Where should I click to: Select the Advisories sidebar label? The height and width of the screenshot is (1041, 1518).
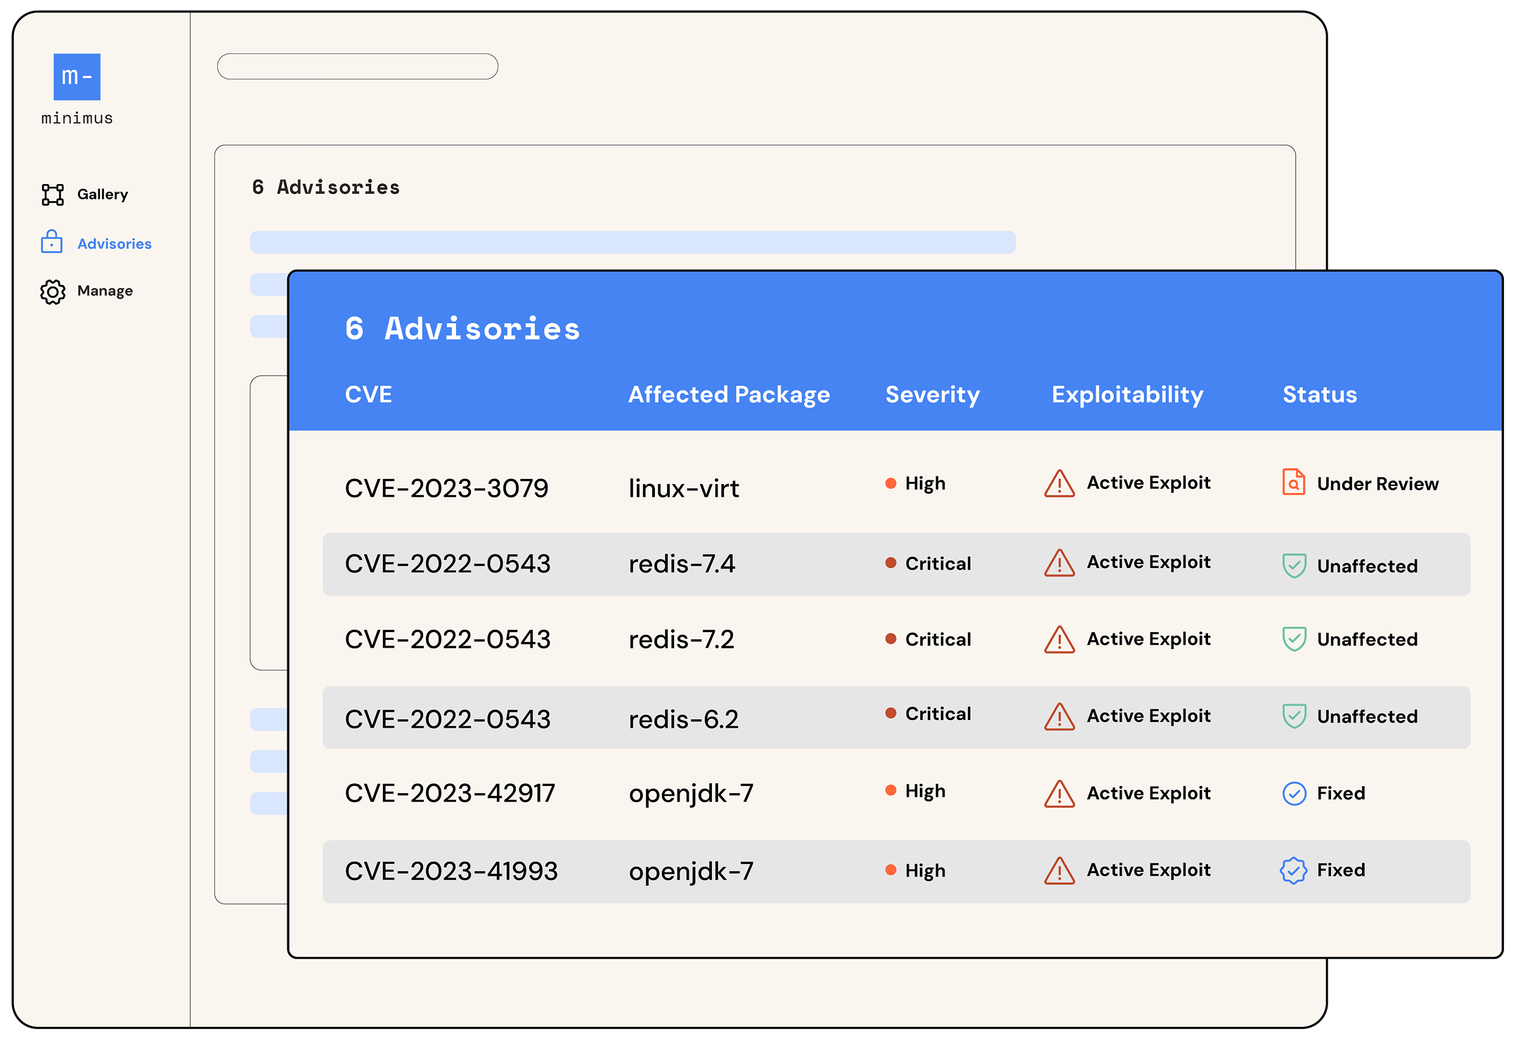click(x=115, y=244)
